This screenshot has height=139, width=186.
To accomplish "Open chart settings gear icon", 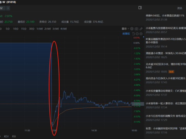I will click(x=132, y=29).
